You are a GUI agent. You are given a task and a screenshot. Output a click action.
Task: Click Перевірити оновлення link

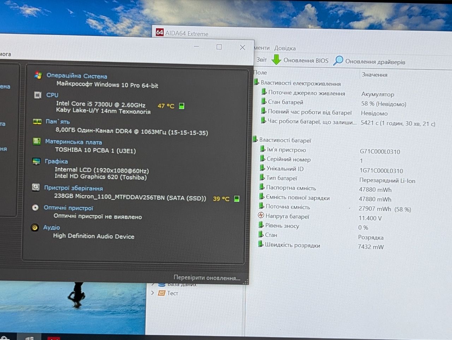click(x=207, y=278)
